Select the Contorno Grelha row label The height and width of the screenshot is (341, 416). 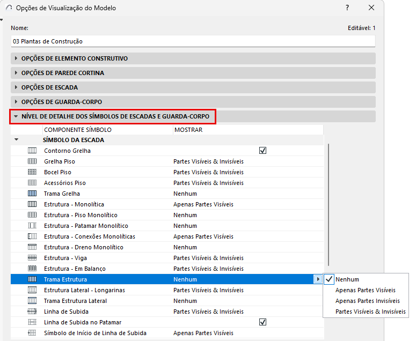click(x=67, y=151)
